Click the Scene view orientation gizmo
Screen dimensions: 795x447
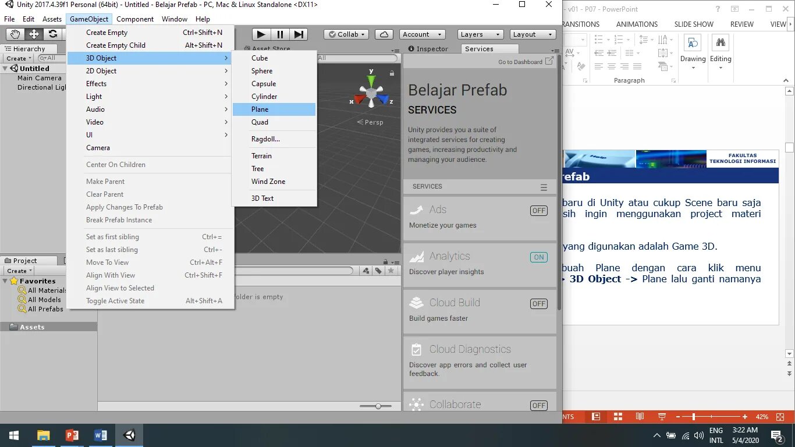coord(371,93)
